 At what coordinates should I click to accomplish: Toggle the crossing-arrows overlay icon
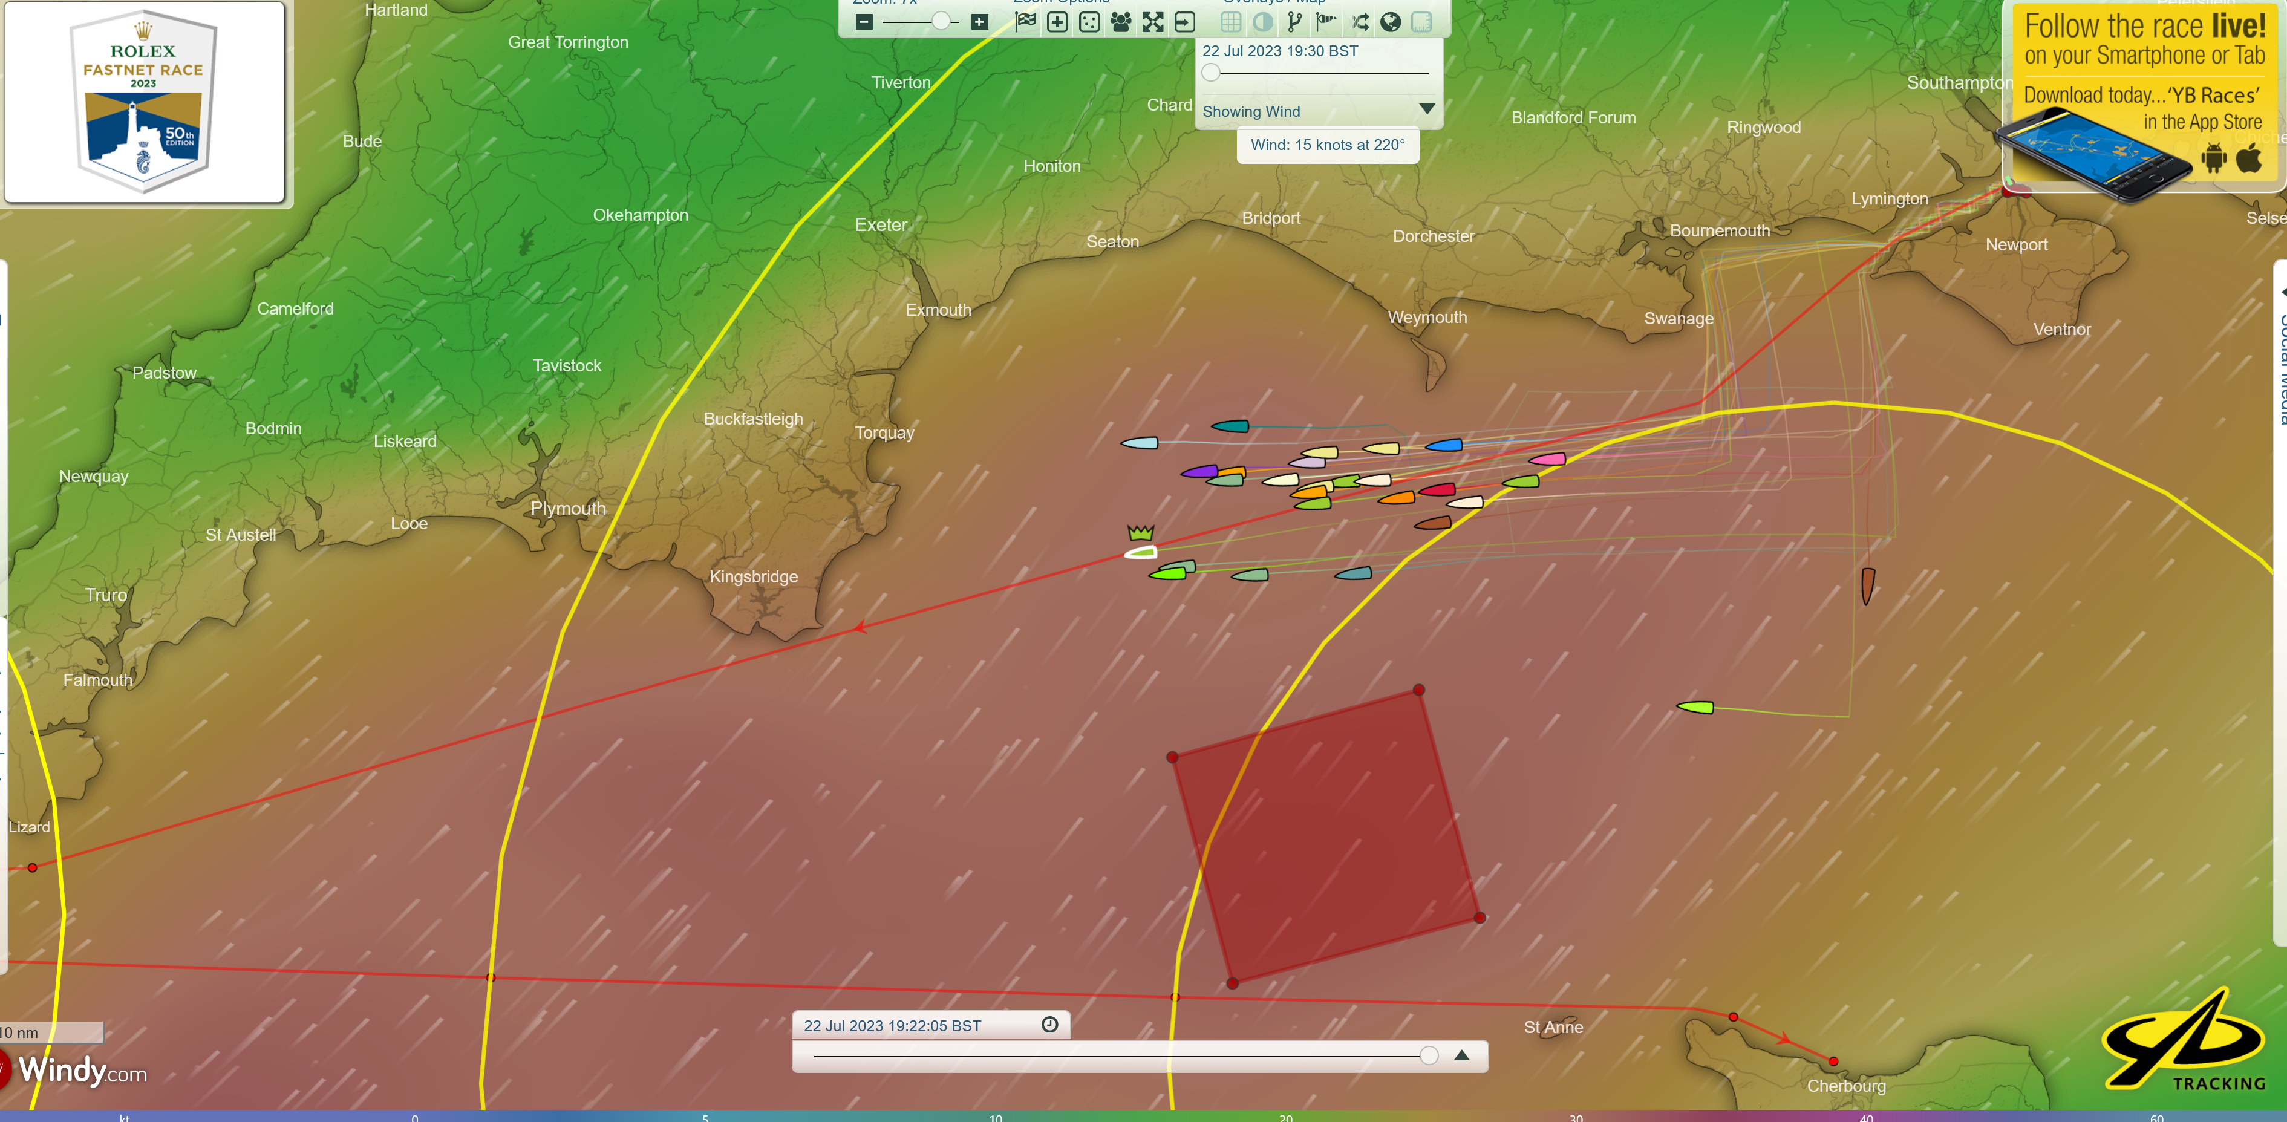pos(1359,22)
